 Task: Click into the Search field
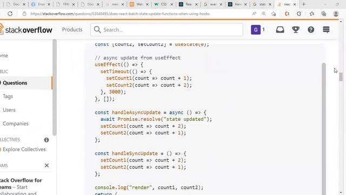pos(167,30)
